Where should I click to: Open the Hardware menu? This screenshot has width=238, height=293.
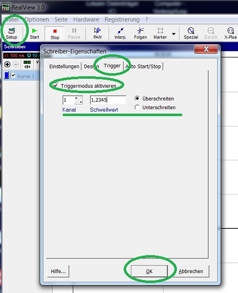(86, 19)
